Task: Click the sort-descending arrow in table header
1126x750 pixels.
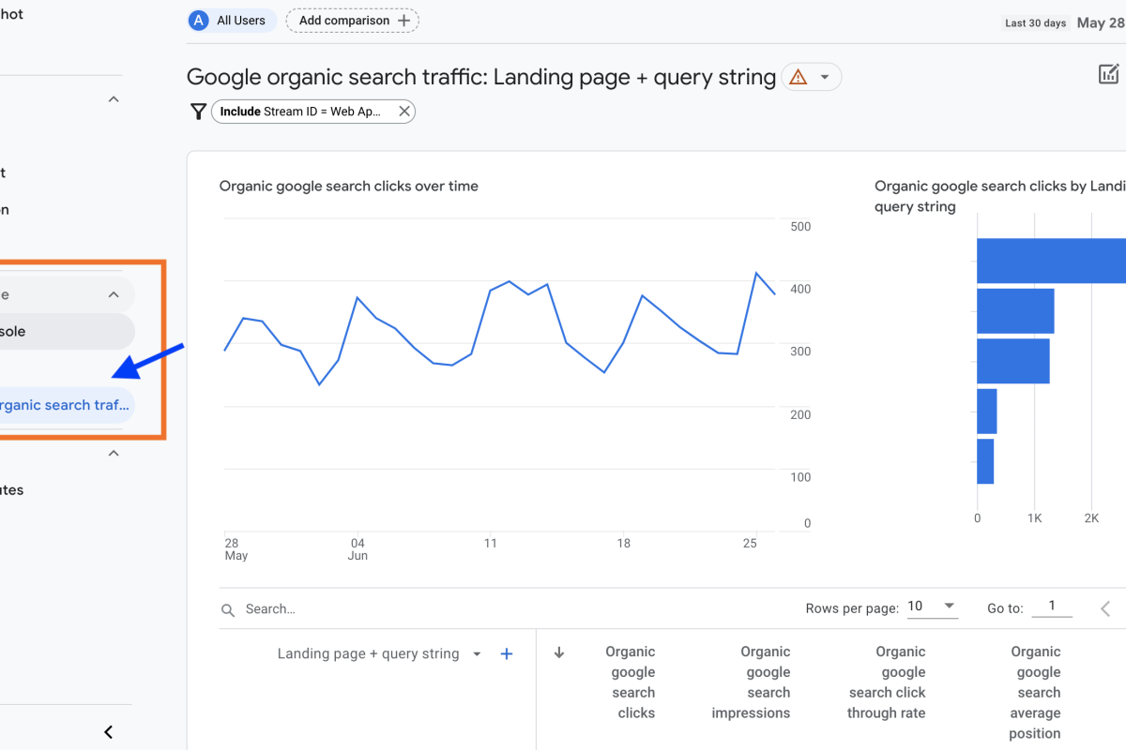Action: pyautogui.click(x=559, y=652)
